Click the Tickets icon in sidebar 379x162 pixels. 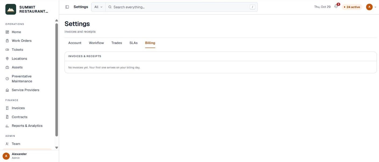click(7, 50)
